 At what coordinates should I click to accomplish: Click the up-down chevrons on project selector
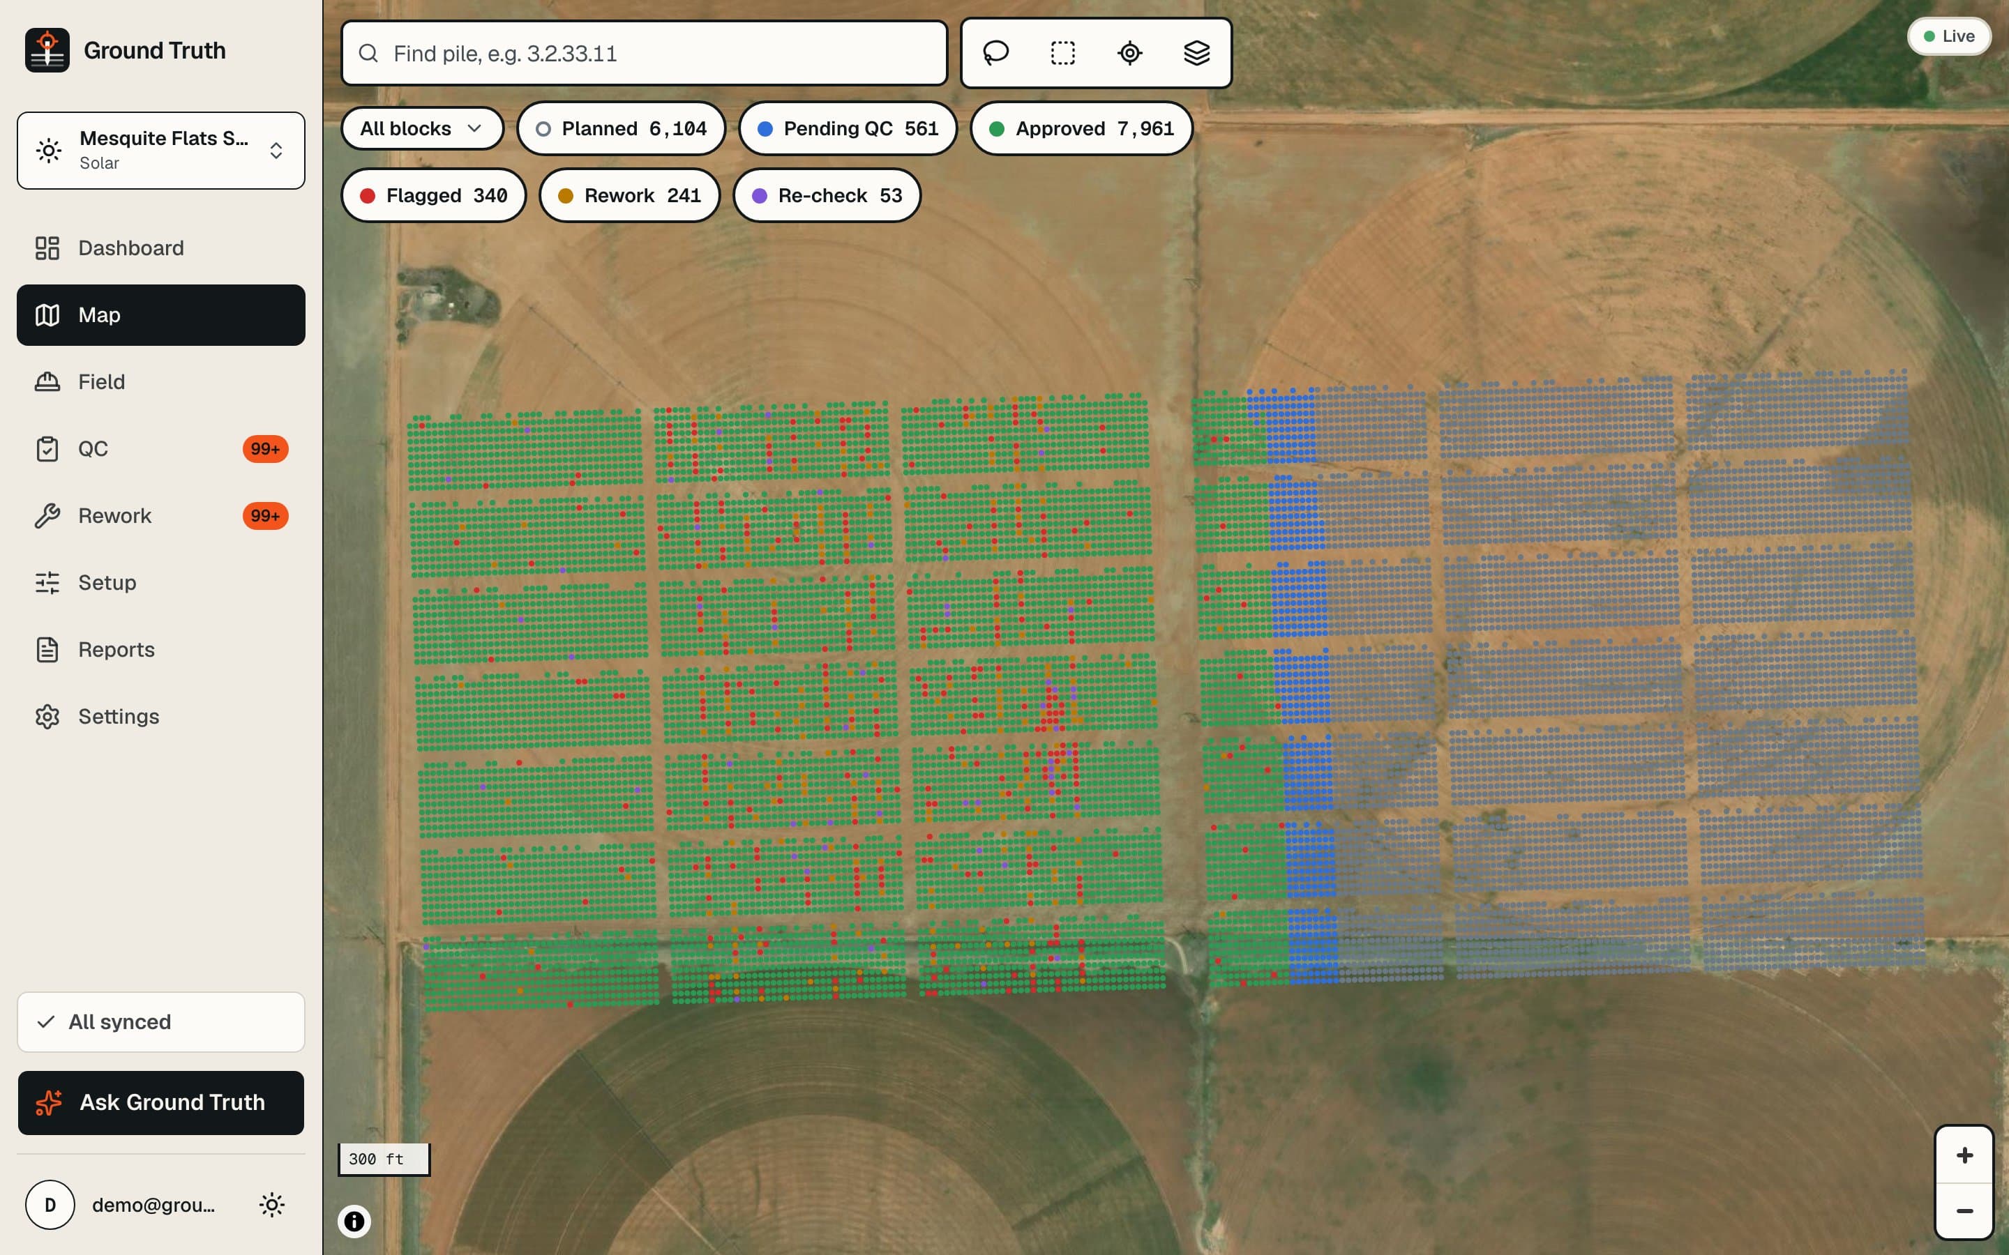(276, 150)
